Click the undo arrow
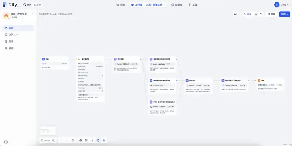 pyautogui.click(x=60, y=140)
